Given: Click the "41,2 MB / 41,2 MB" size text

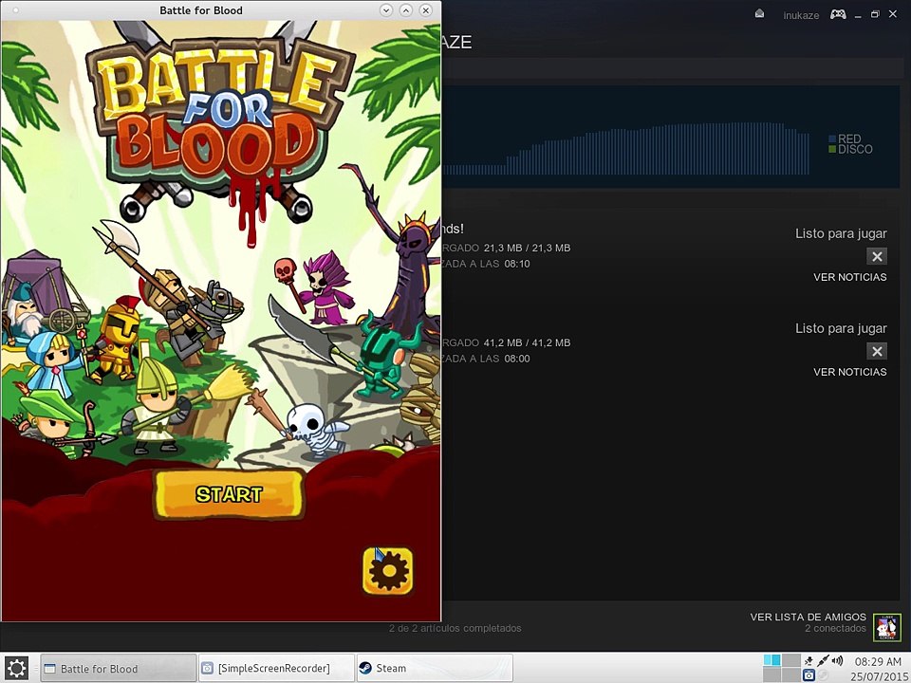Looking at the screenshot, I should coord(527,342).
